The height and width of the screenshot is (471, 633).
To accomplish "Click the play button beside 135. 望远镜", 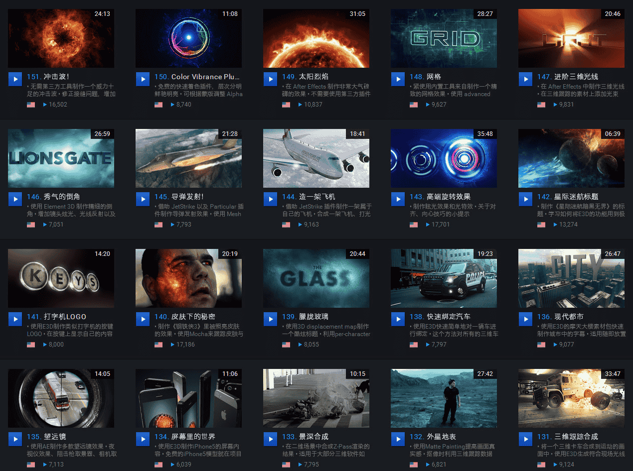I will pyautogui.click(x=15, y=439).
